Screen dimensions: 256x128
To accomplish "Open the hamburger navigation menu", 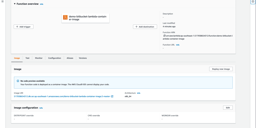I will tap(2, 1).
